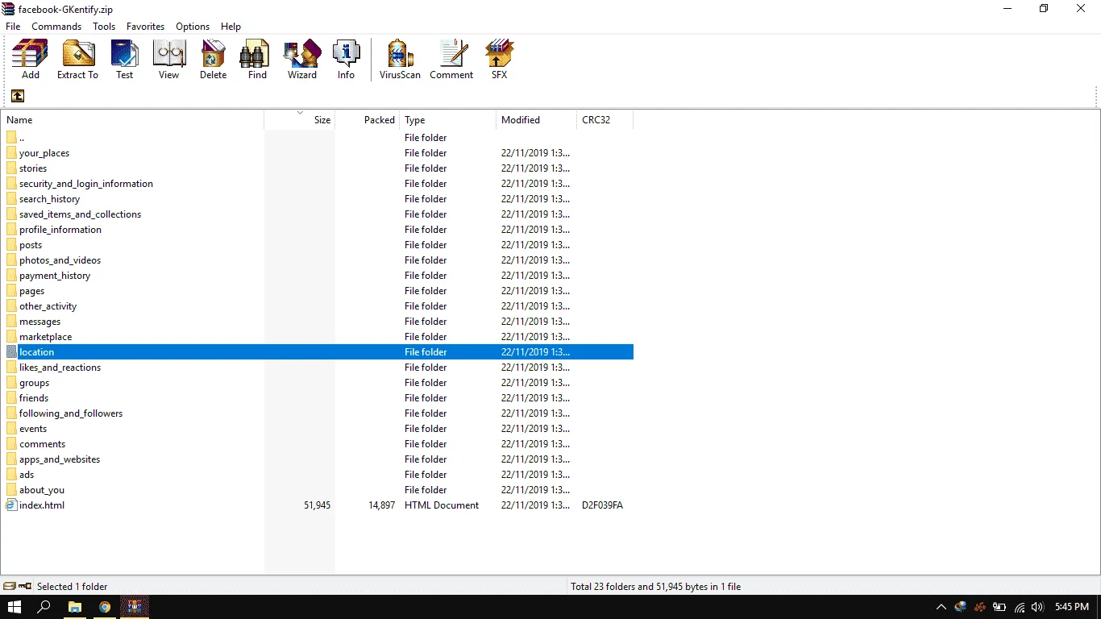Sort files by the CRC32 column
1101x619 pixels.
605,120
